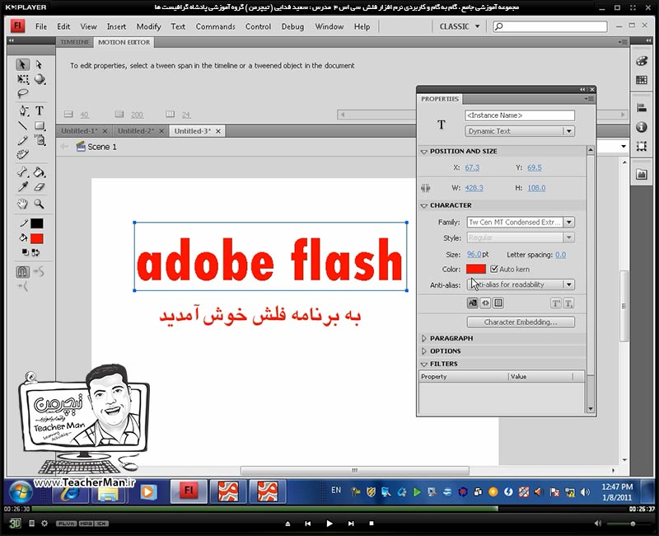The image size is (659, 536).
Task: Open the red Fill color swatch
Action: [37, 238]
